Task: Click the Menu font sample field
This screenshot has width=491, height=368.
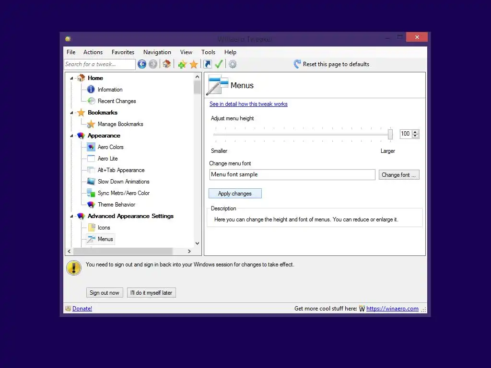Action: pos(292,174)
